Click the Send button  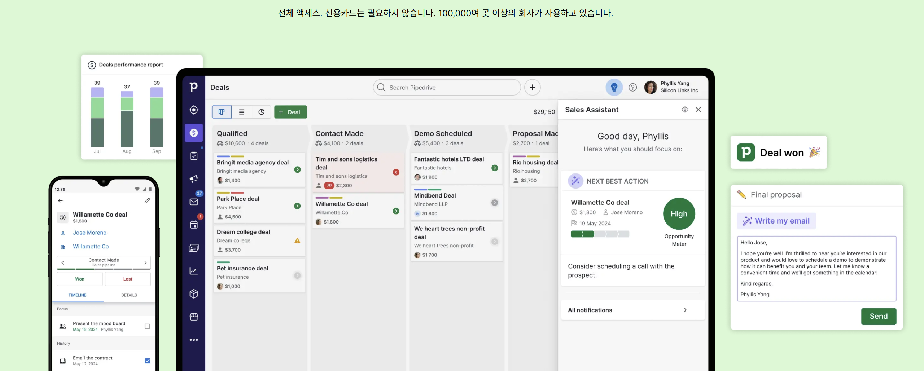click(879, 316)
